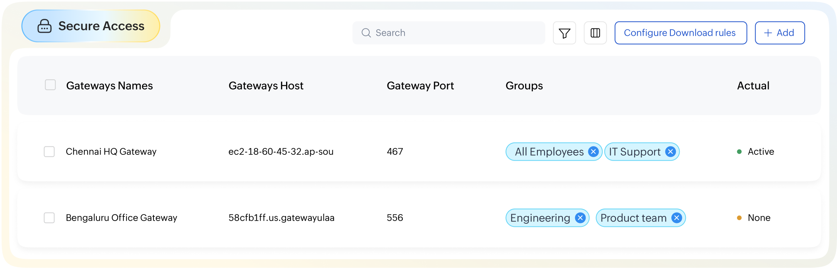Check the Chennai HQ Gateway row checkbox
837x268 pixels.
[49, 152]
